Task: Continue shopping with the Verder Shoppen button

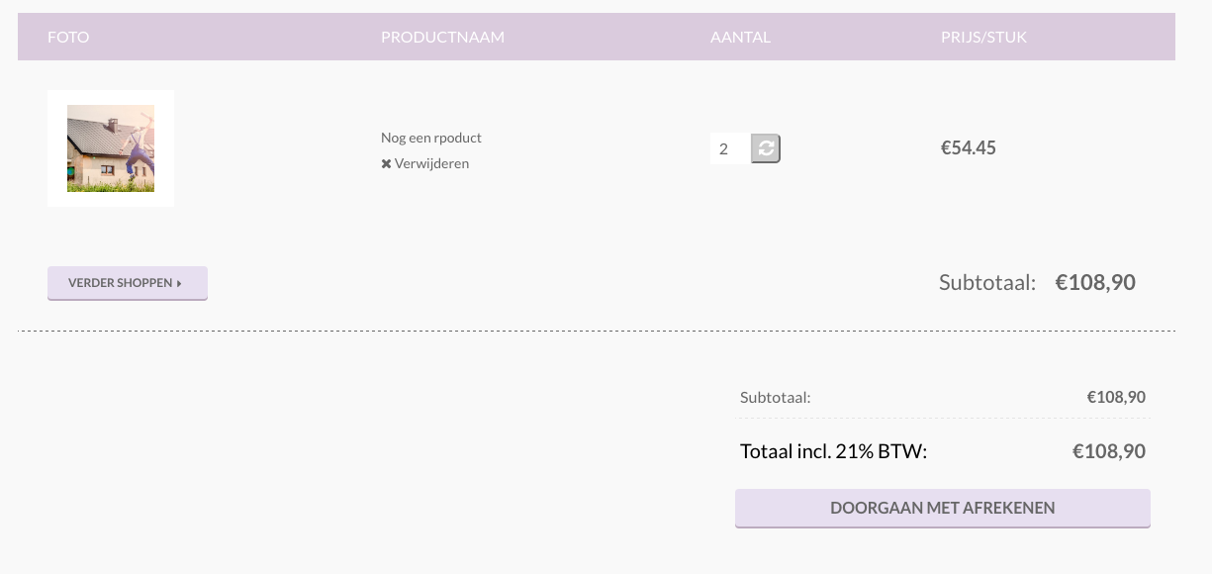Action: [x=128, y=283]
